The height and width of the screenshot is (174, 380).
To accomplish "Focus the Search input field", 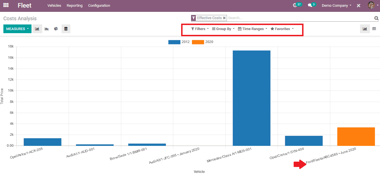I will point(300,18).
